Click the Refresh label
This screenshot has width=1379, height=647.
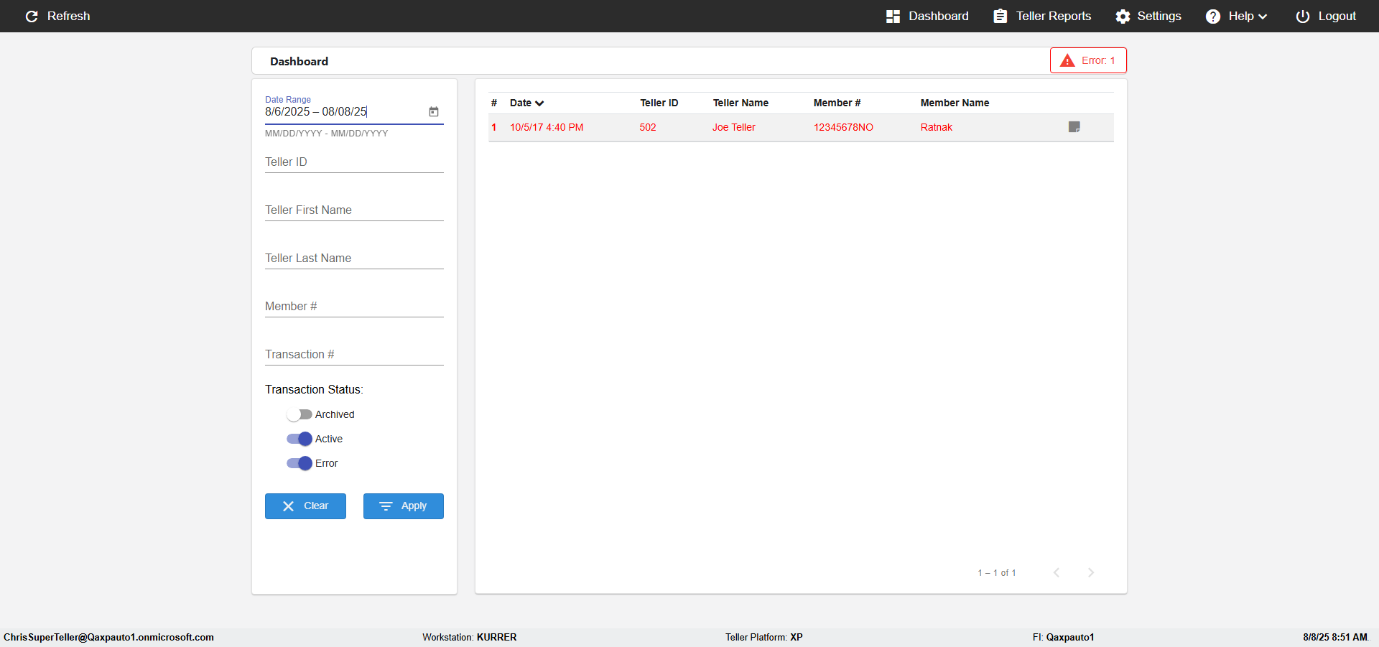pos(69,16)
